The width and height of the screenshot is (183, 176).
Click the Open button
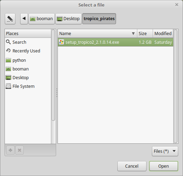tap(163, 166)
